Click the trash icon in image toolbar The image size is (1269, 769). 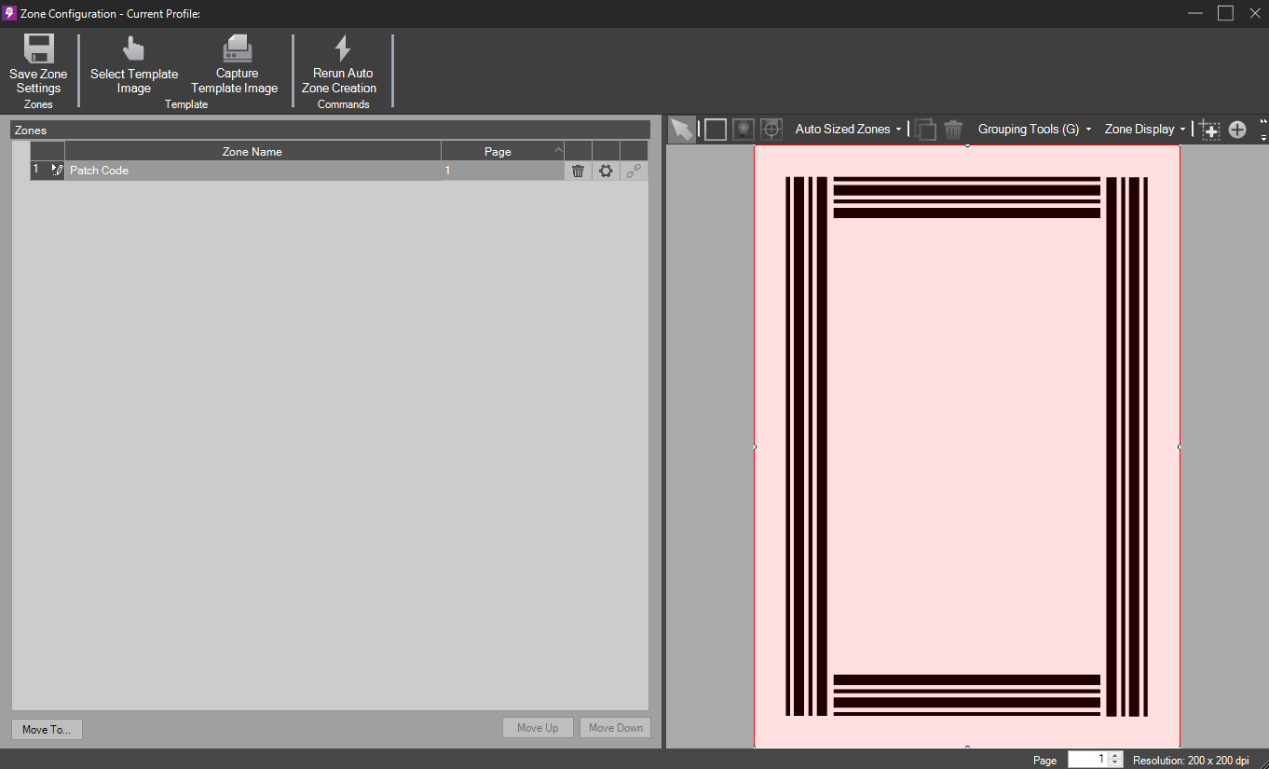953,130
